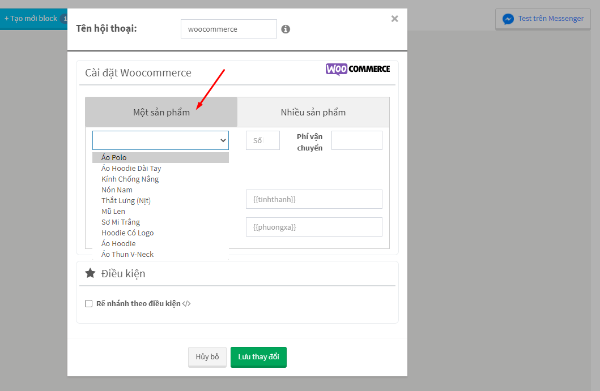Viewport: 600px width, 391px height.
Task: Click Hủy bỏ button
Action: click(207, 357)
